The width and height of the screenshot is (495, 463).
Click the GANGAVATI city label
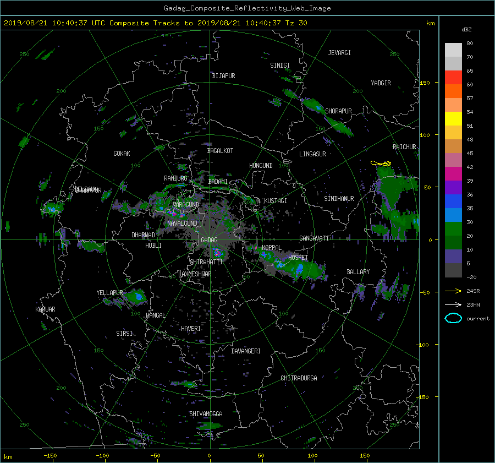pyautogui.click(x=314, y=238)
